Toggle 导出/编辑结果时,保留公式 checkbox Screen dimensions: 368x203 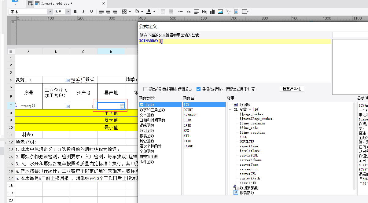[x=145, y=89]
